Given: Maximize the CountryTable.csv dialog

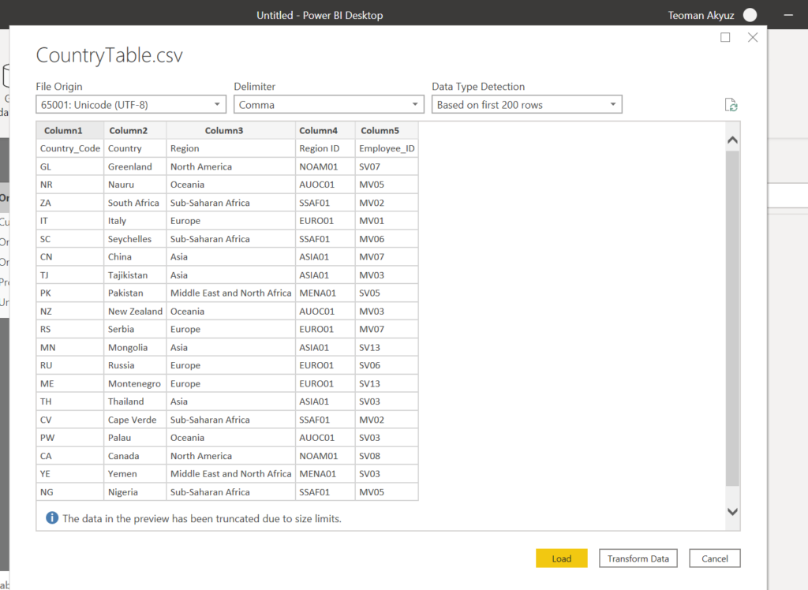Looking at the screenshot, I should (x=725, y=38).
